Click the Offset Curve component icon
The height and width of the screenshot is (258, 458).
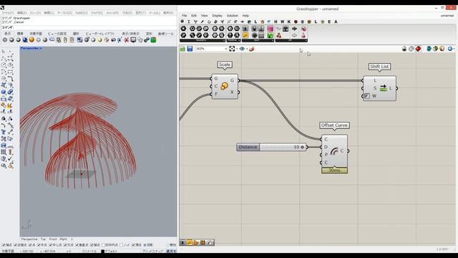coord(334,150)
